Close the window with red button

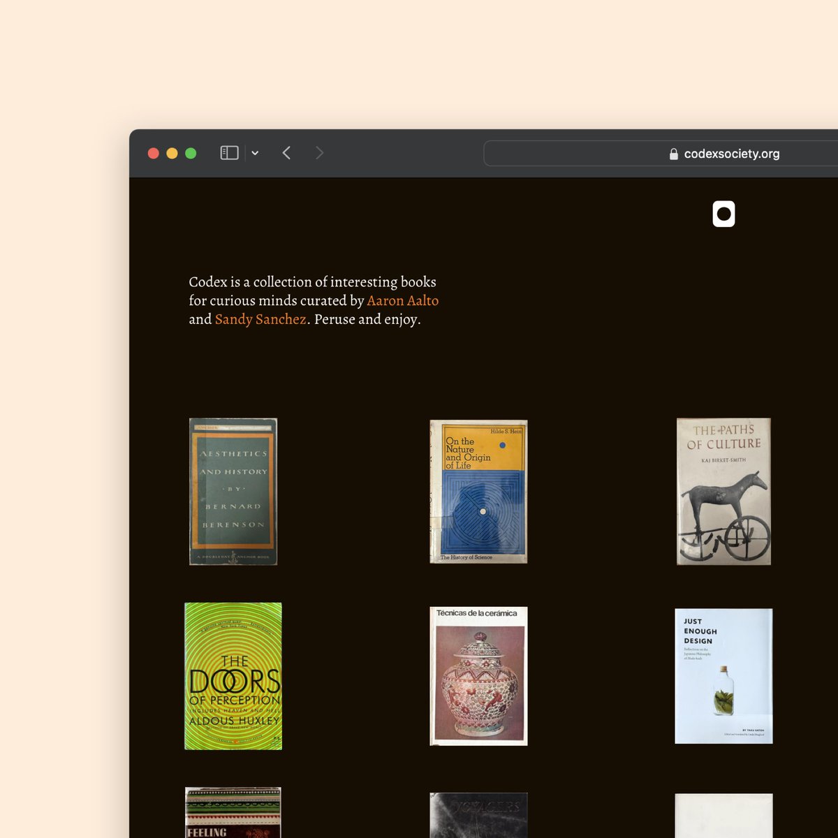(154, 153)
